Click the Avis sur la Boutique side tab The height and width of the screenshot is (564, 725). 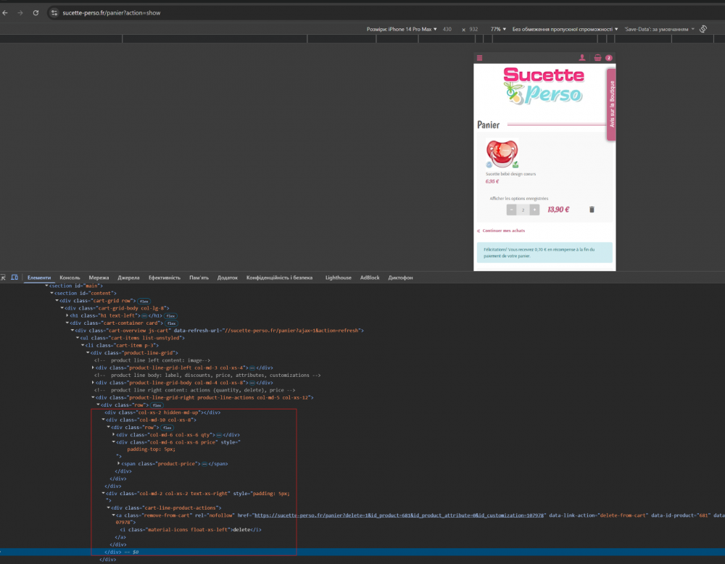point(611,106)
